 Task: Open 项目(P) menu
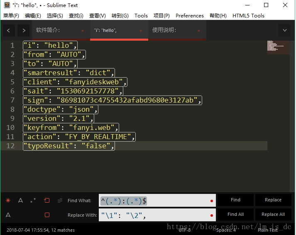[161, 15]
